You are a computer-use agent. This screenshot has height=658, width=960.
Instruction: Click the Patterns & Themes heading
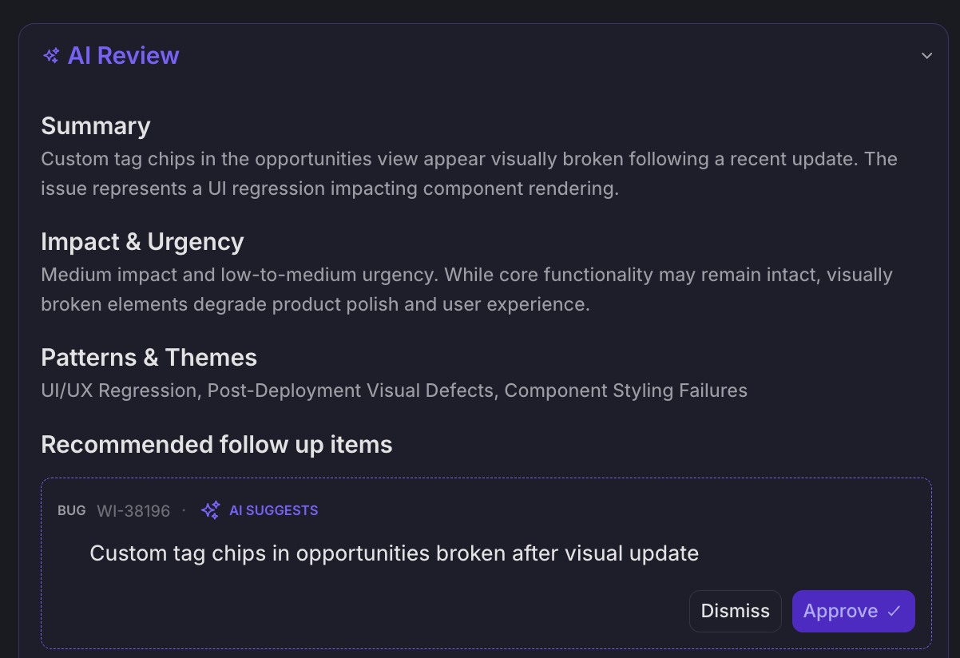[149, 358]
